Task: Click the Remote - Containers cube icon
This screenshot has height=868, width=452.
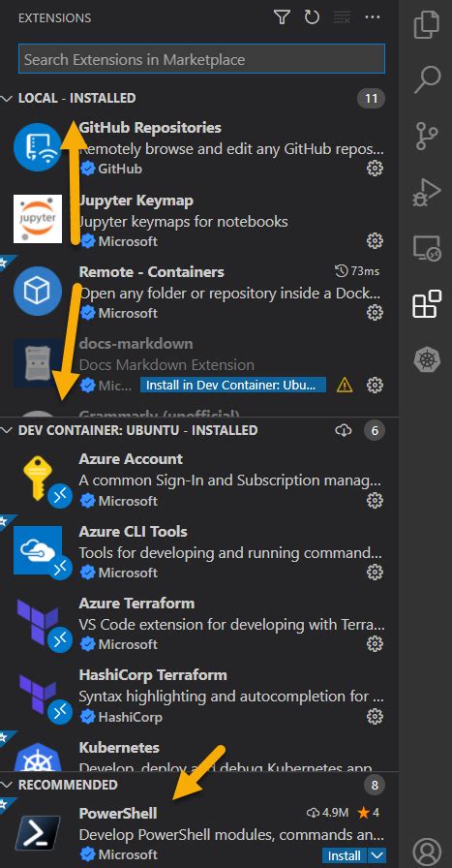Action: click(x=38, y=290)
